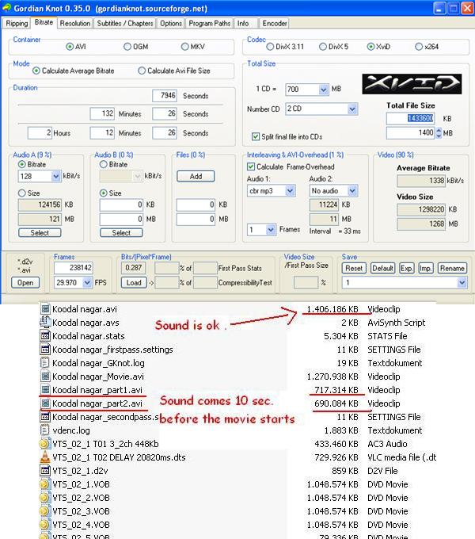Open the Save profile number dropdown
The height and width of the screenshot is (539, 475).
click(x=462, y=282)
